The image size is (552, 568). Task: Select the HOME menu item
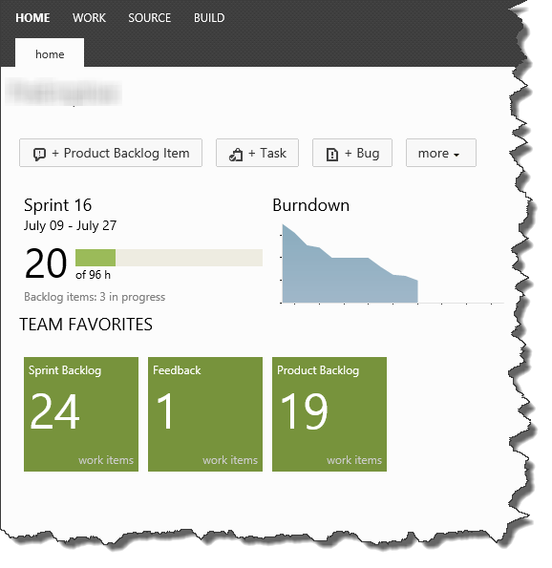pos(32,18)
